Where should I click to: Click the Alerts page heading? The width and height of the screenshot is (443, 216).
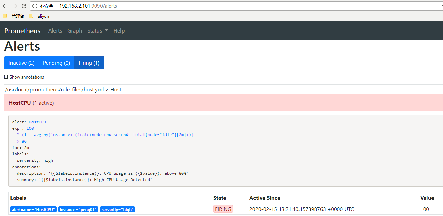(22, 46)
